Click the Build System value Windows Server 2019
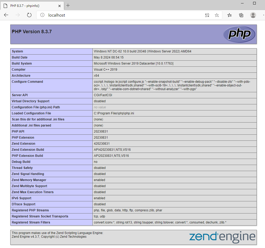 (134, 64)
